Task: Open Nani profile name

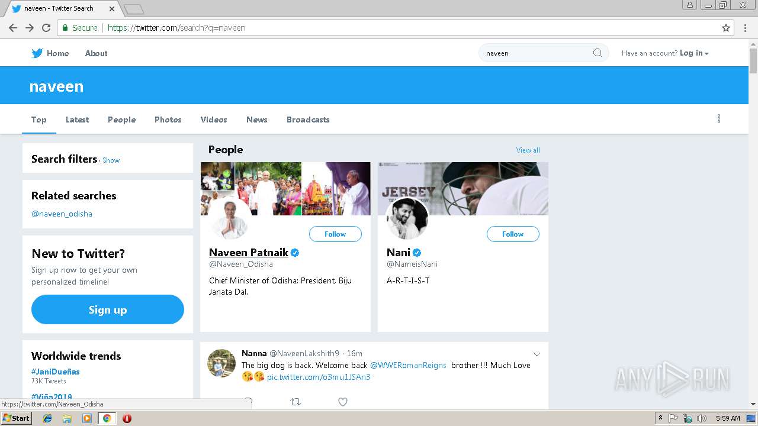Action: (399, 253)
